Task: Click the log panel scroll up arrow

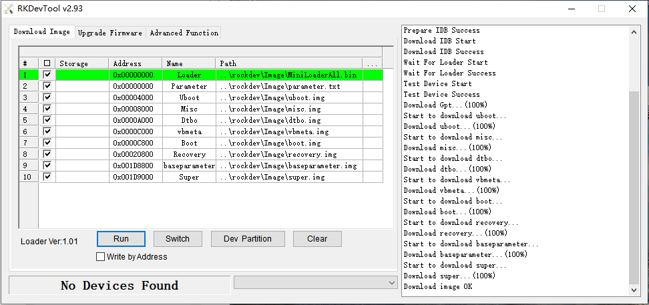Action: (x=634, y=31)
